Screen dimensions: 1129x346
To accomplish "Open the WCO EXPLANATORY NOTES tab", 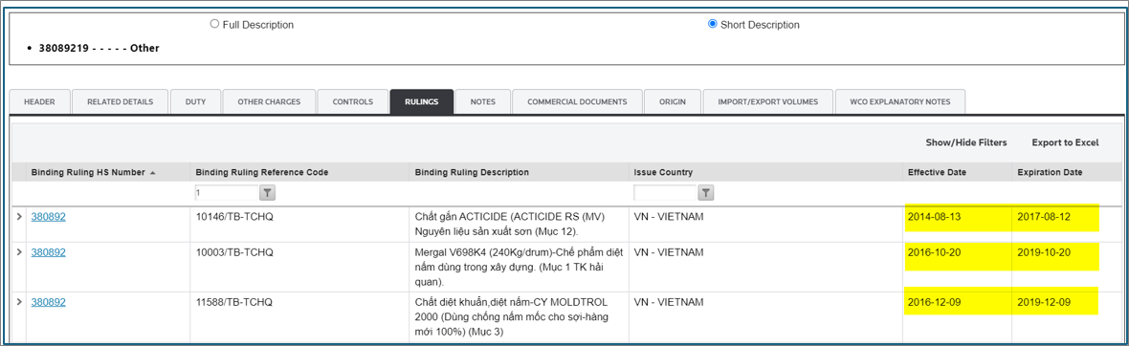I will pyautogui.click(x=900, y=102).
